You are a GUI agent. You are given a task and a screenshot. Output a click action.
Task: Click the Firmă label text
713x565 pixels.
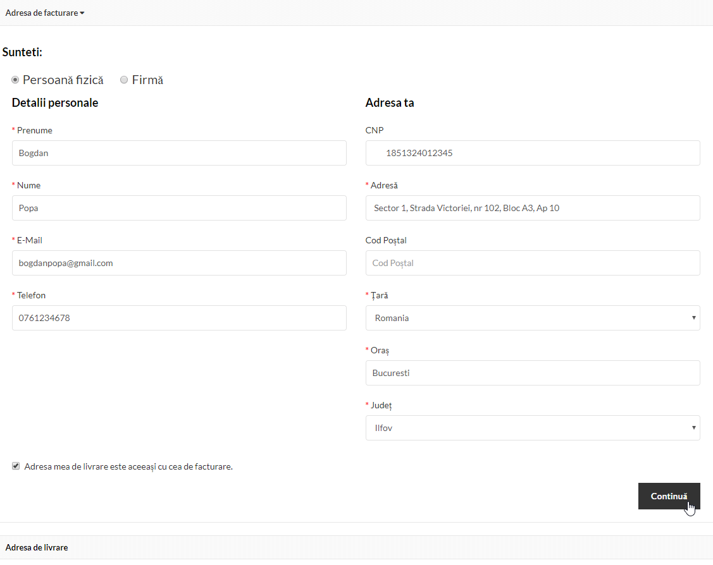pos(147,80)
